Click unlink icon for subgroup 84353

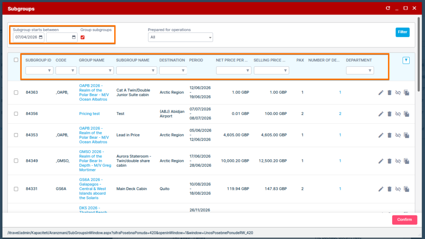click(398, 135)
